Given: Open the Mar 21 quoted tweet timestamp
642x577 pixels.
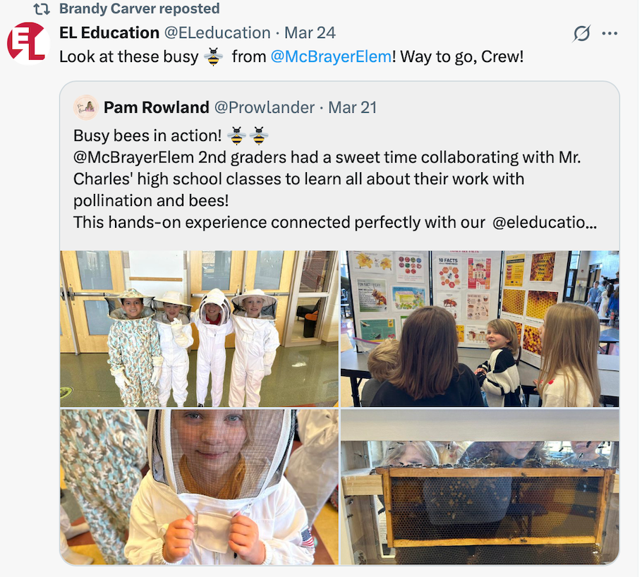Looking at the screenshot, I should click(352, 107).
